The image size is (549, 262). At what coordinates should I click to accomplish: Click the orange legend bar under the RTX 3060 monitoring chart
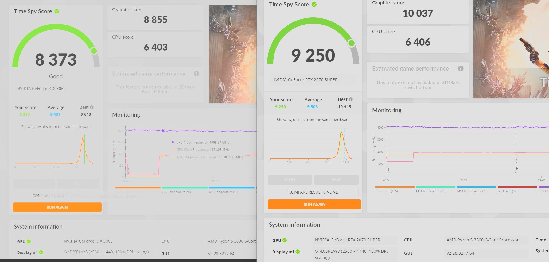coord(138,188)
